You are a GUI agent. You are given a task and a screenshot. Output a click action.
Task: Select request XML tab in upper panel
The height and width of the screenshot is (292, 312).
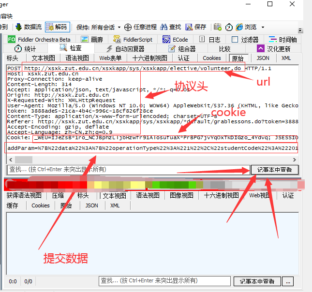coord(286,58)
